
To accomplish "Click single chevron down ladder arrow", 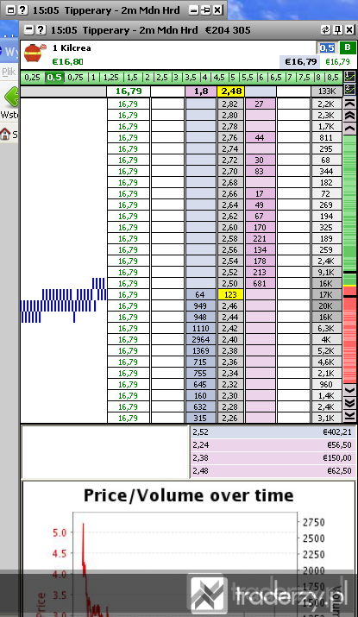I will (349, 390).
